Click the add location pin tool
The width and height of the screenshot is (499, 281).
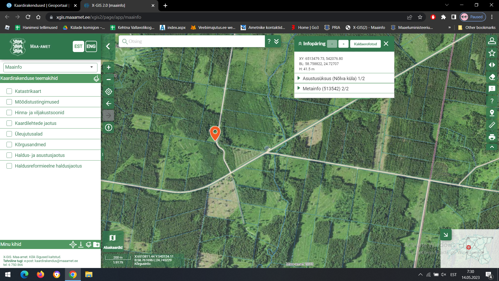click(x=492, y=113)
